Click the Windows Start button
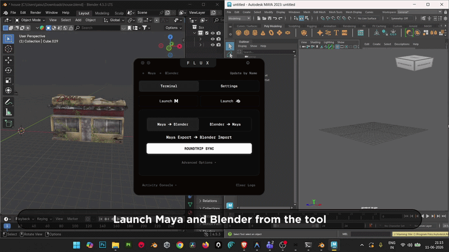 click(x=76, y=245)
